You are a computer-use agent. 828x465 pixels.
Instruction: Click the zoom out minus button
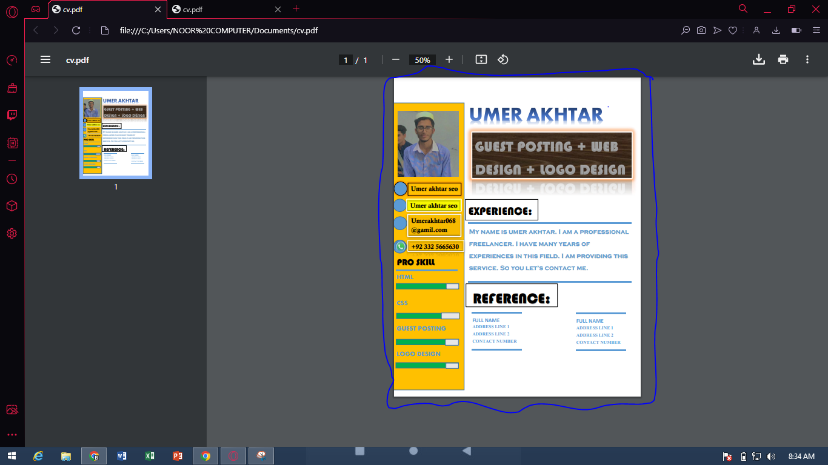396,59
